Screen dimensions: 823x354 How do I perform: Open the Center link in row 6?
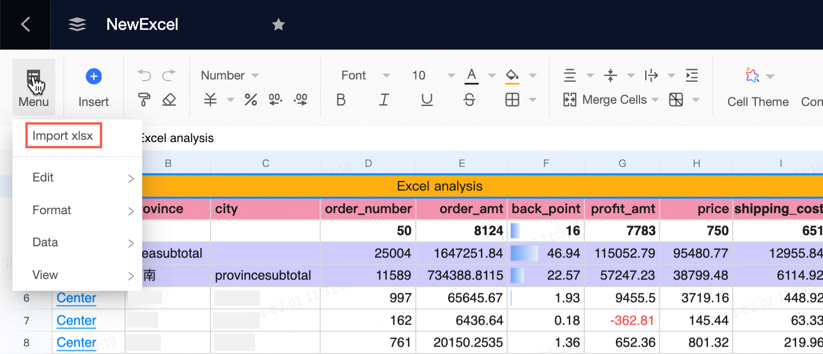click(76, 298)
